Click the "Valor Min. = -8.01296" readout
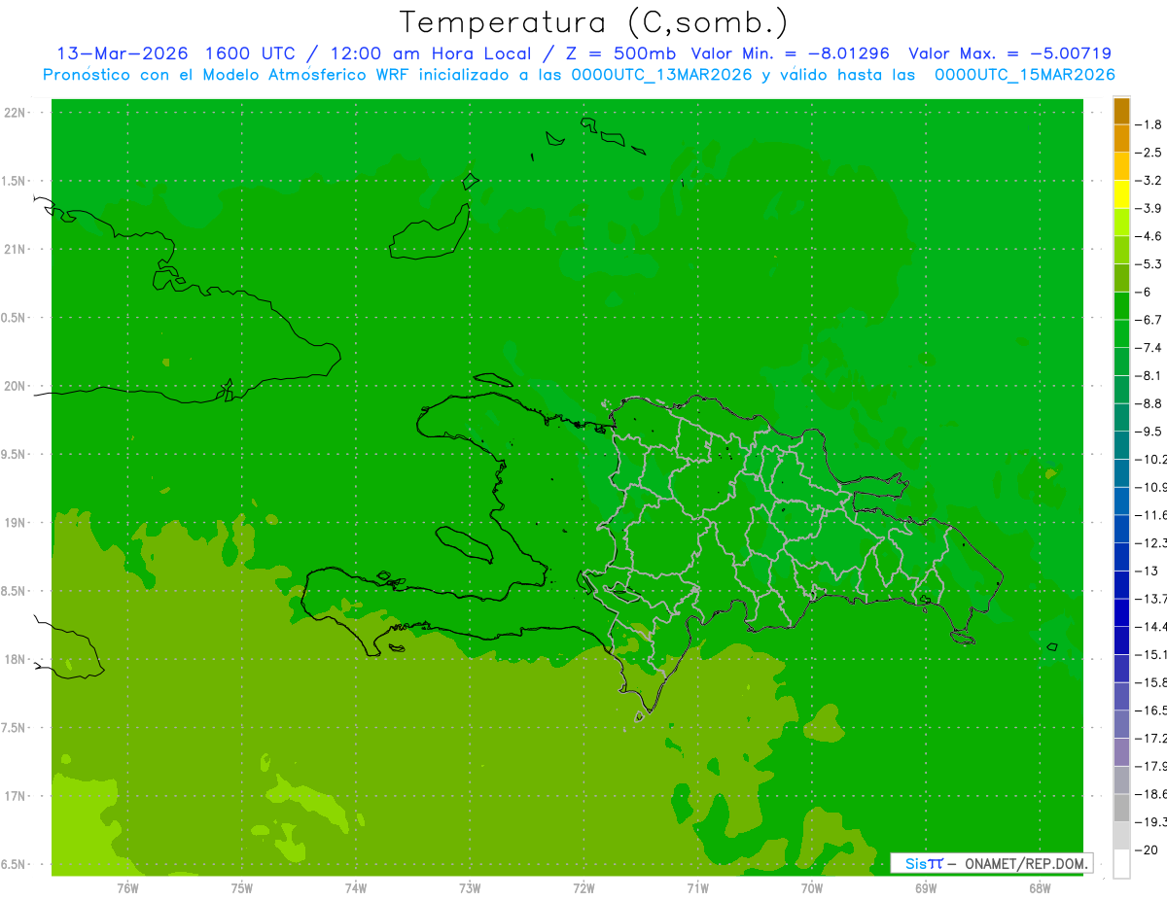Image resolution: width=1167 pixels, height=901 pixels. point(791,53)
